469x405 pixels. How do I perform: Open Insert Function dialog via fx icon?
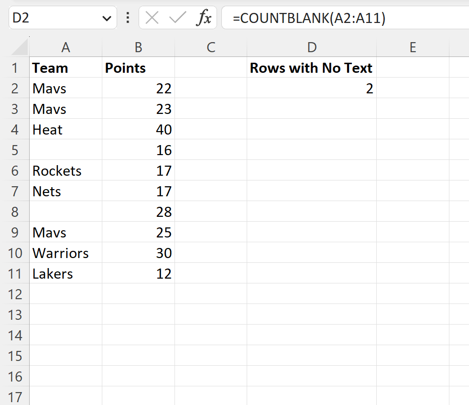tap(204, 18)
